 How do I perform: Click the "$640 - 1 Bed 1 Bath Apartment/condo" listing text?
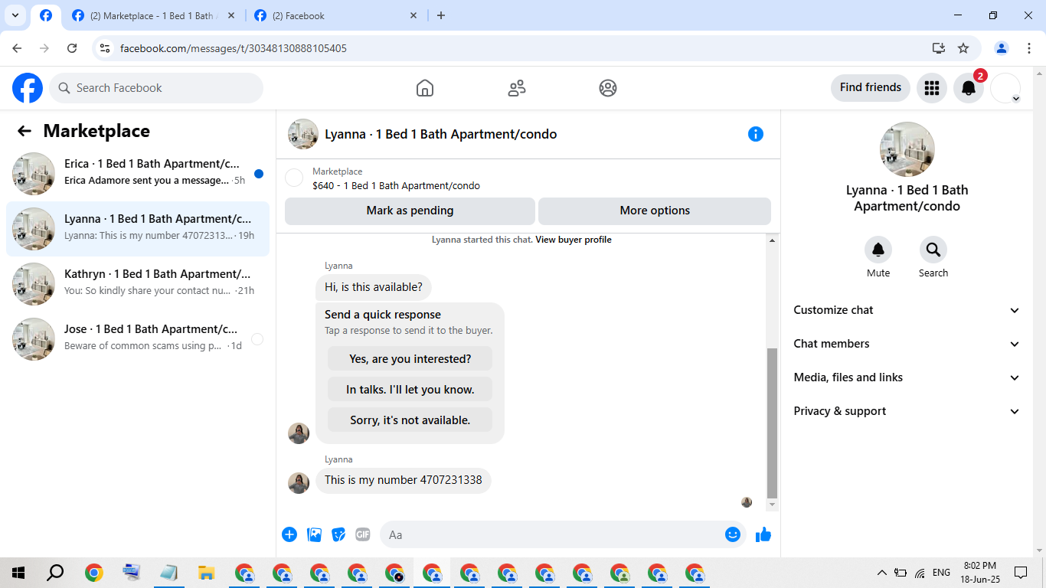[397, 185]
